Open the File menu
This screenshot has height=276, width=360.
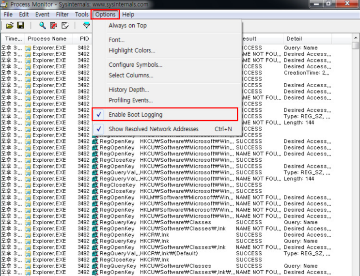(x=8, y=15)
